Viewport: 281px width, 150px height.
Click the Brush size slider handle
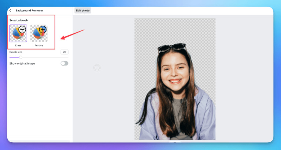click(x=21, y=57)
